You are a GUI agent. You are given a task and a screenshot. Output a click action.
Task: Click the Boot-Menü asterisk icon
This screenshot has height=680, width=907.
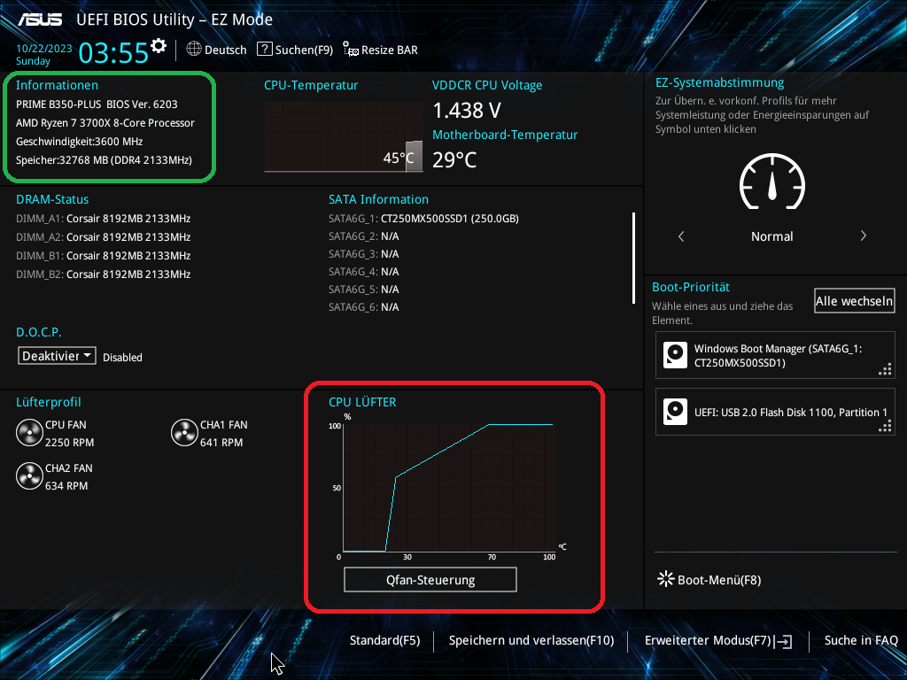tap(666, 579)
